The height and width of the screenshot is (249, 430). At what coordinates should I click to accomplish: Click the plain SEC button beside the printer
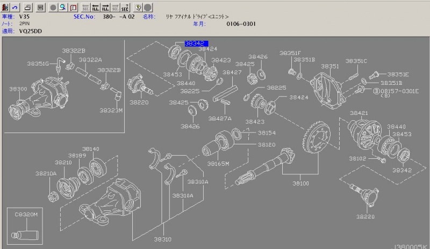click(40, 8)
